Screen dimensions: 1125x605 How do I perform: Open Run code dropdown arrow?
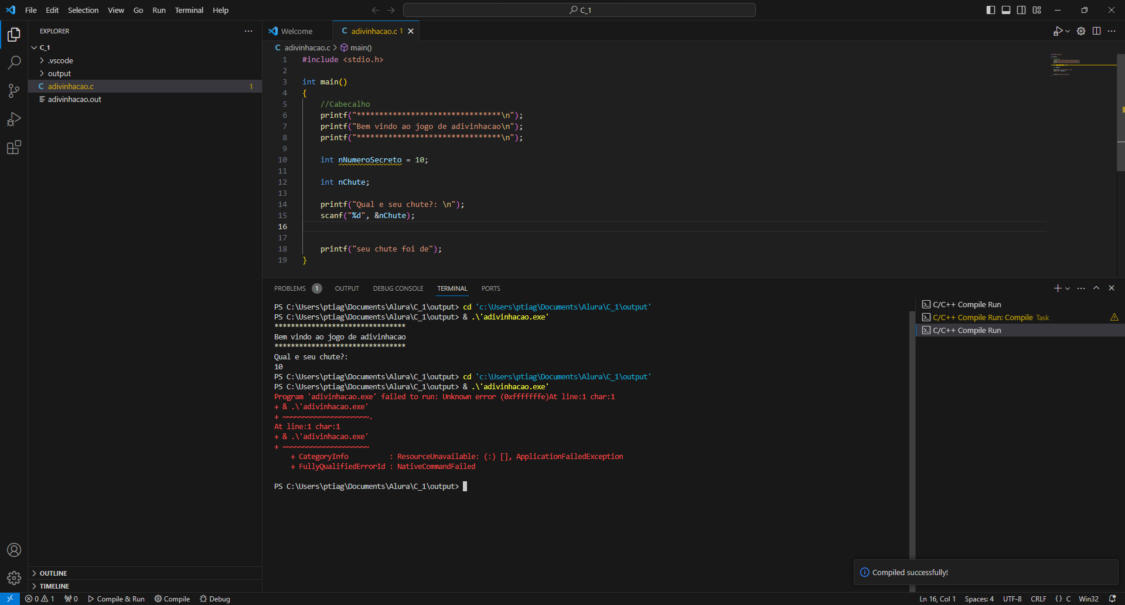coord(1068,31)
